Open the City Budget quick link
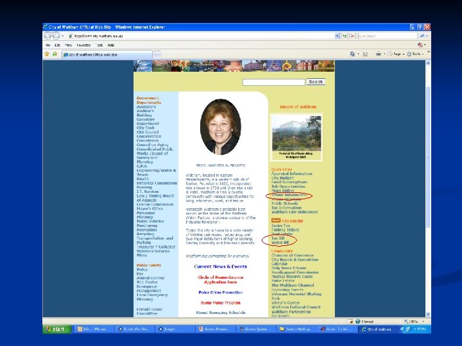462x346 pixels. pyautogui.click(x=282, y=178)
